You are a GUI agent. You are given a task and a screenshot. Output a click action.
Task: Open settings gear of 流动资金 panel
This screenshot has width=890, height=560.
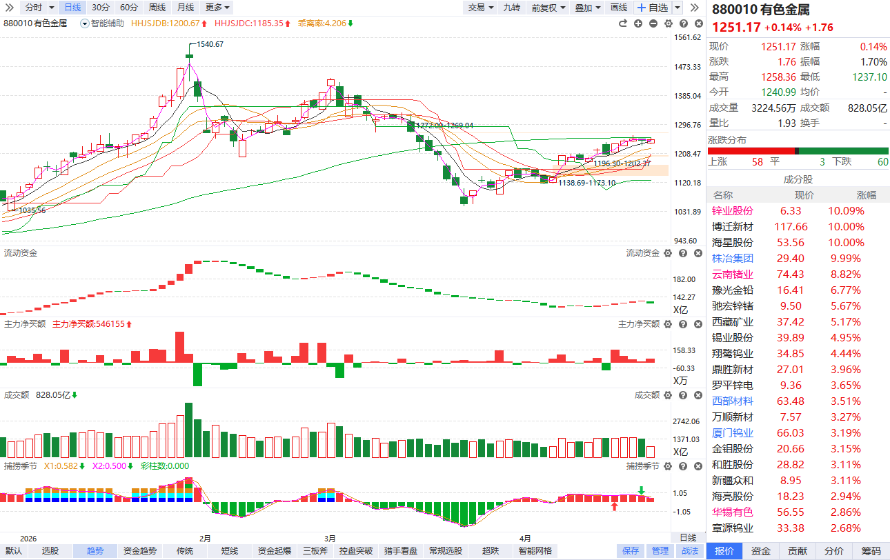tap(668, 253)
